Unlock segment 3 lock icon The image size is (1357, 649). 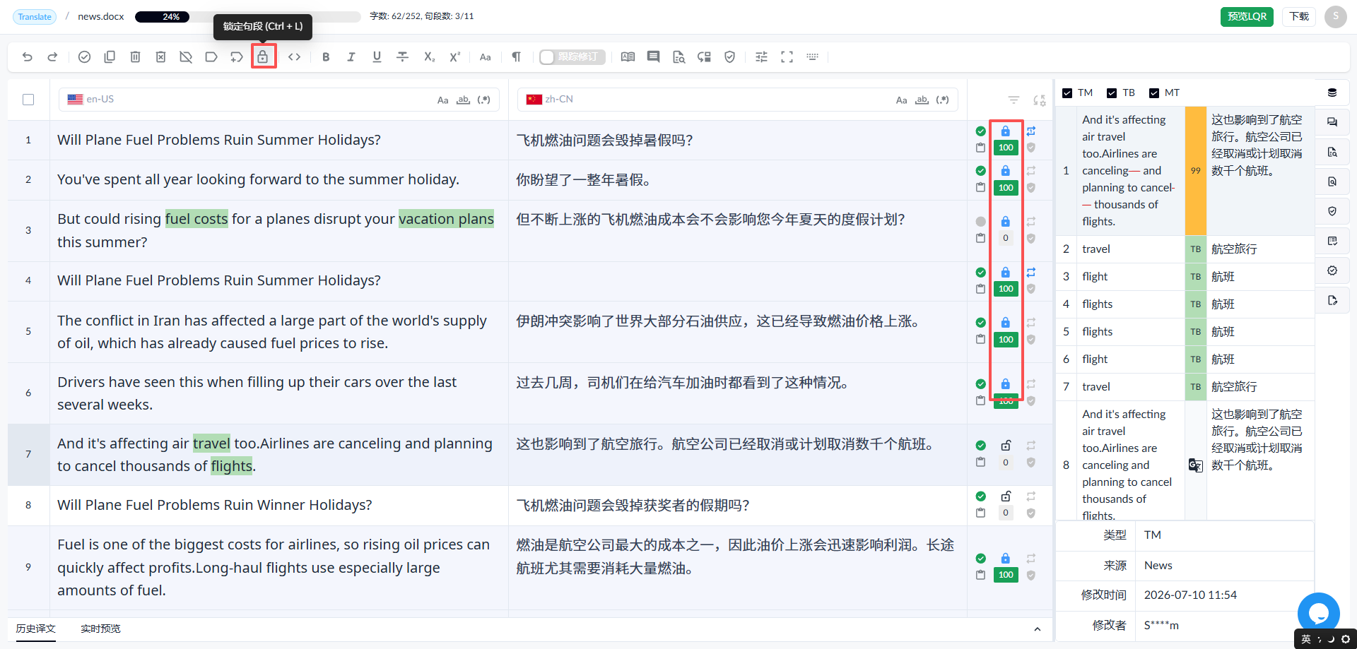pyautogui.click(x=1006, y=222)
